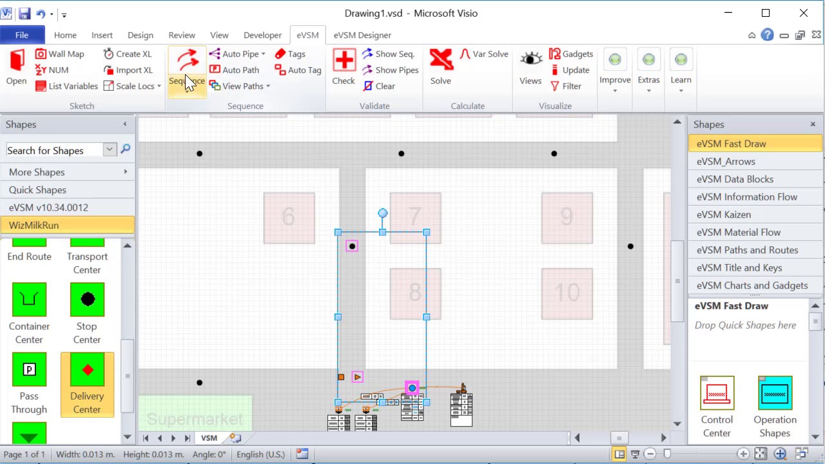The height and width of the screenshot is (464, 825).
Task: Customize Quick Access Toolbar dropdown
Action: (x=64, y=14)
